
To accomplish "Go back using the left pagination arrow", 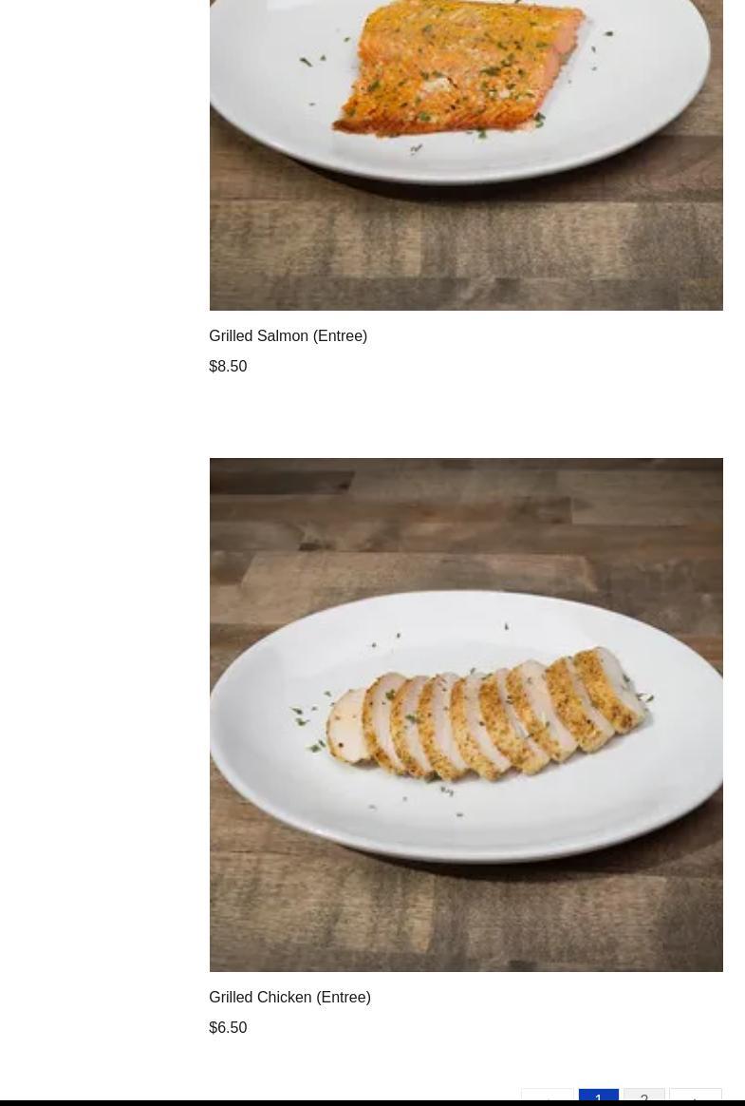I will (x=548, y=1096).
